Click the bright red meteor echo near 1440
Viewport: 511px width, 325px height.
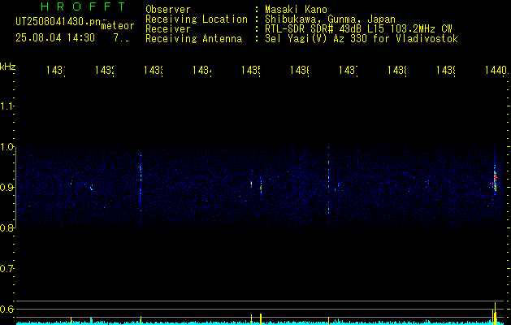coord(495,180)
